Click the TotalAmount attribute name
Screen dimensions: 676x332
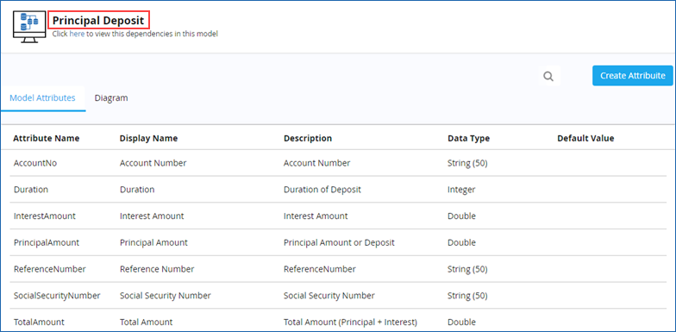coord(39,322)
